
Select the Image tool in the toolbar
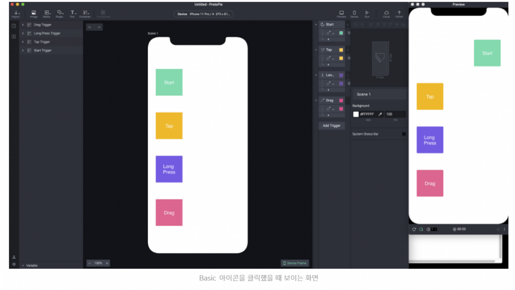coord(34,14)
